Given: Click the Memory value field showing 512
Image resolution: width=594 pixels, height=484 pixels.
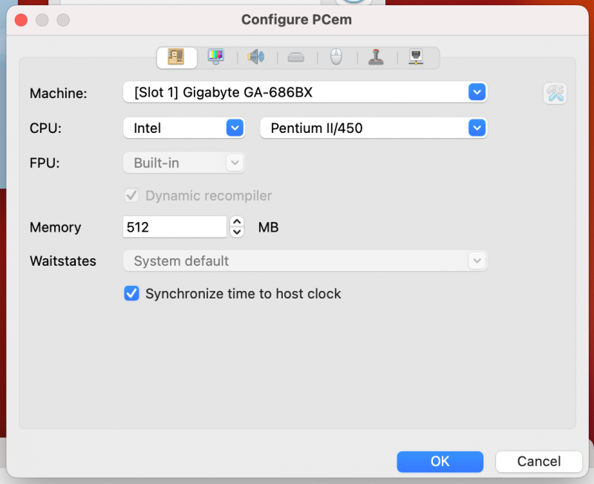Looking at the screenshot, I should (174, 227).
